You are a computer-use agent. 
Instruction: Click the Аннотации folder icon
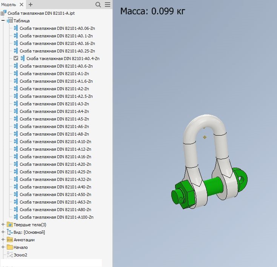click(x=10, y=240)
